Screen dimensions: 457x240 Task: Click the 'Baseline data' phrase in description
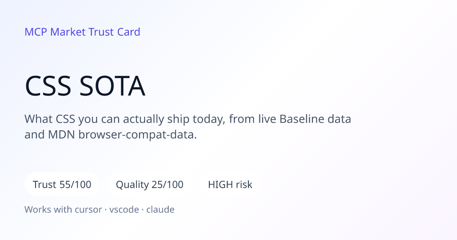coord(315,119)
